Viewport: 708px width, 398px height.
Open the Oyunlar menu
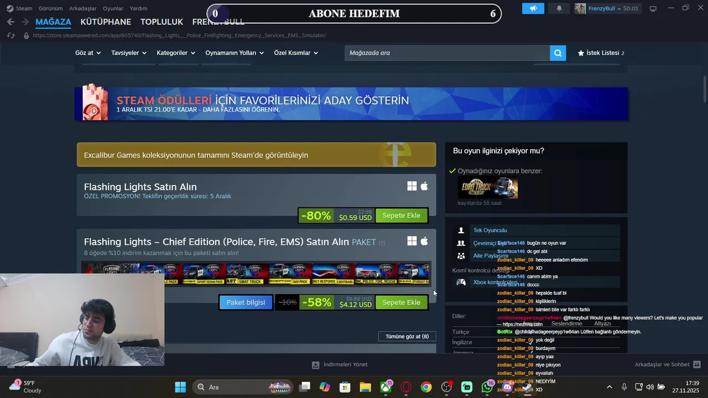[113, 8]
